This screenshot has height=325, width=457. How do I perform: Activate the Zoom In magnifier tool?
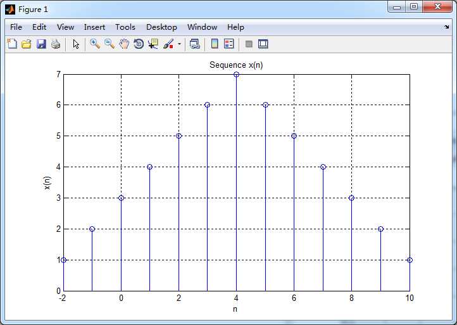tap(95, 44)
